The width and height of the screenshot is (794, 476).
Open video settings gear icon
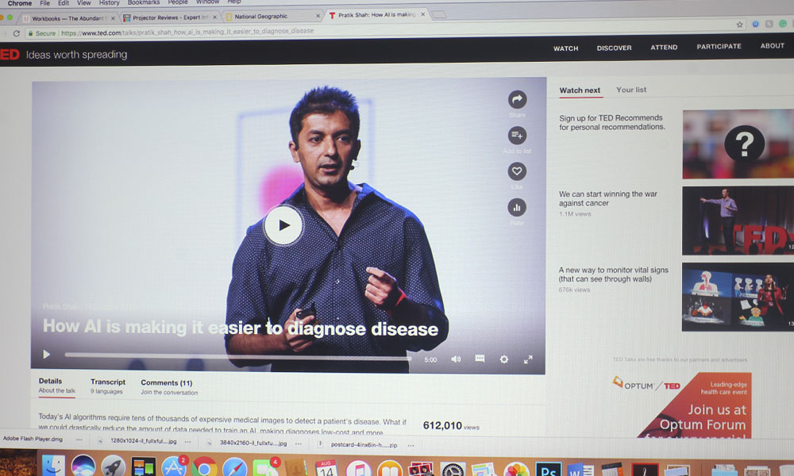[x=503, y=359]
